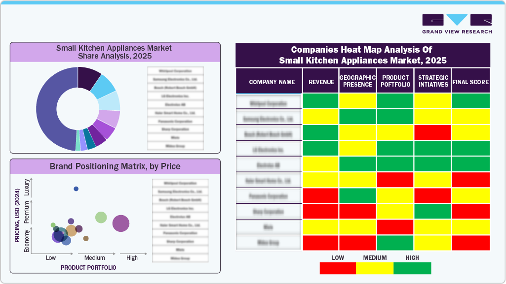Click the PRODUCT PORTFOLIO axis title under matrix
Image resolution: width=506 pixels, height=284 pixels.
pyautogui.click(x=88, y=268)
